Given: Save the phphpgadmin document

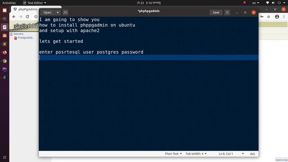Looking at the screenshot, I should [x=216, y=13].
